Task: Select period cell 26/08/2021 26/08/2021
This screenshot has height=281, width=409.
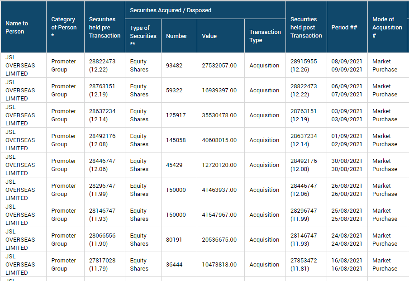Action: coord(347,190)
